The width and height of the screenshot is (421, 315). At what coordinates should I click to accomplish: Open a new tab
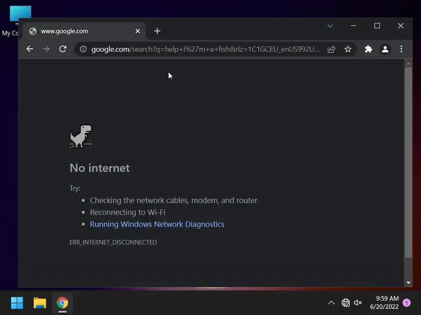point(157,31)
